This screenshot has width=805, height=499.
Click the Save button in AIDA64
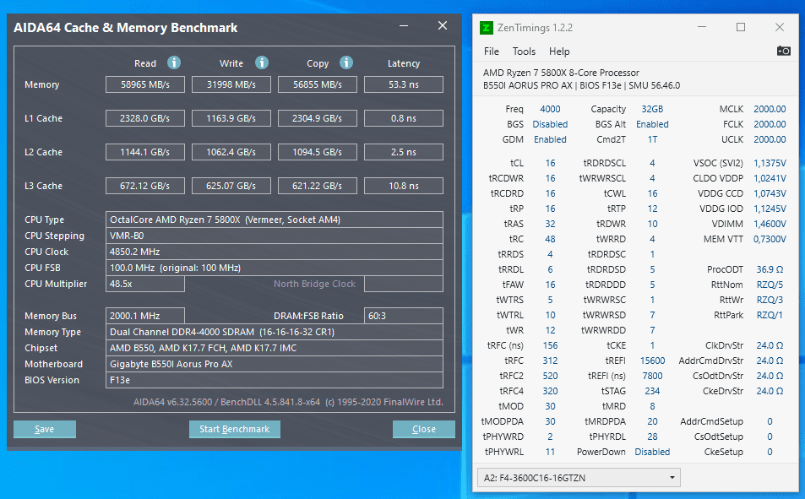[45, 429]
